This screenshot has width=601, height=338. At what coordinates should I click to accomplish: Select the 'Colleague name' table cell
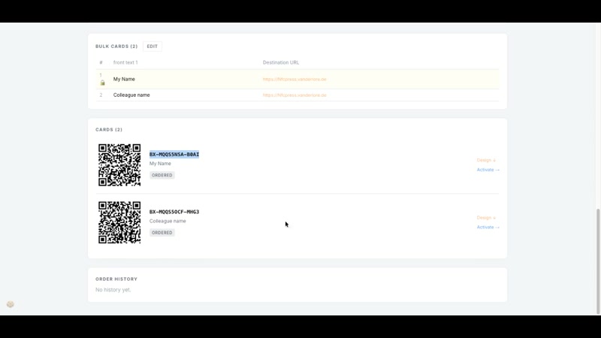pyautogui.click(x=131, y=95)
